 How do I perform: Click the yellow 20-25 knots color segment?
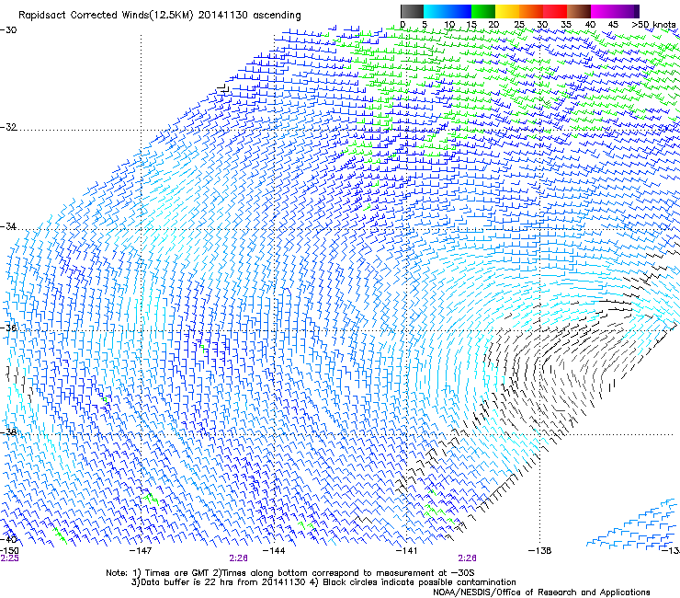coord(507,11)
